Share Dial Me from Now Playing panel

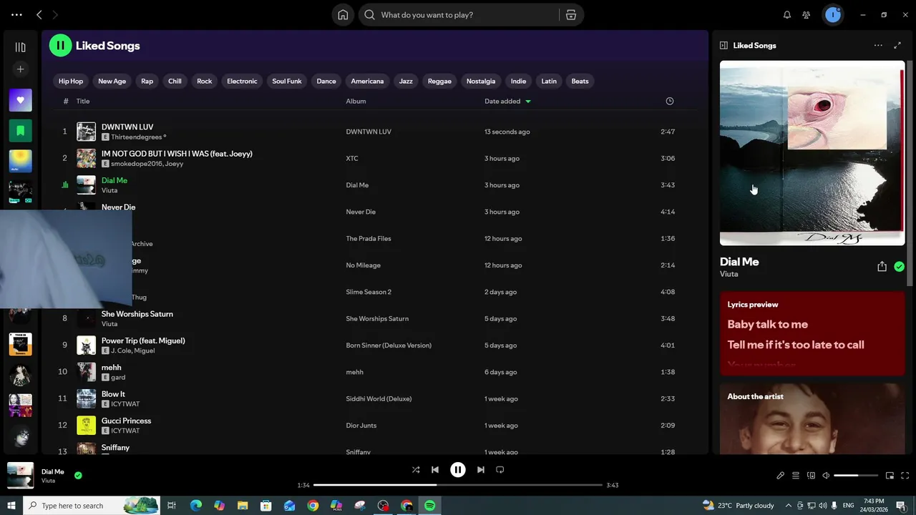[882, 267]
